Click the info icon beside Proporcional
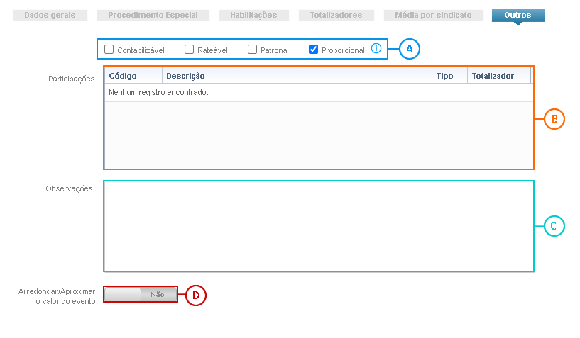580x338 pixels. pos(376,49)
